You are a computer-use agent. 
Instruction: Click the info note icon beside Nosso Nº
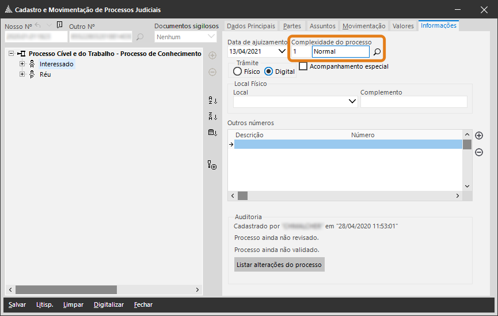(x=60, y=25)
